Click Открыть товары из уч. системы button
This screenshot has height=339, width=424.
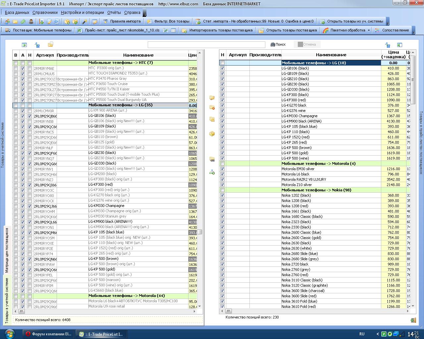tap(351, 22)
